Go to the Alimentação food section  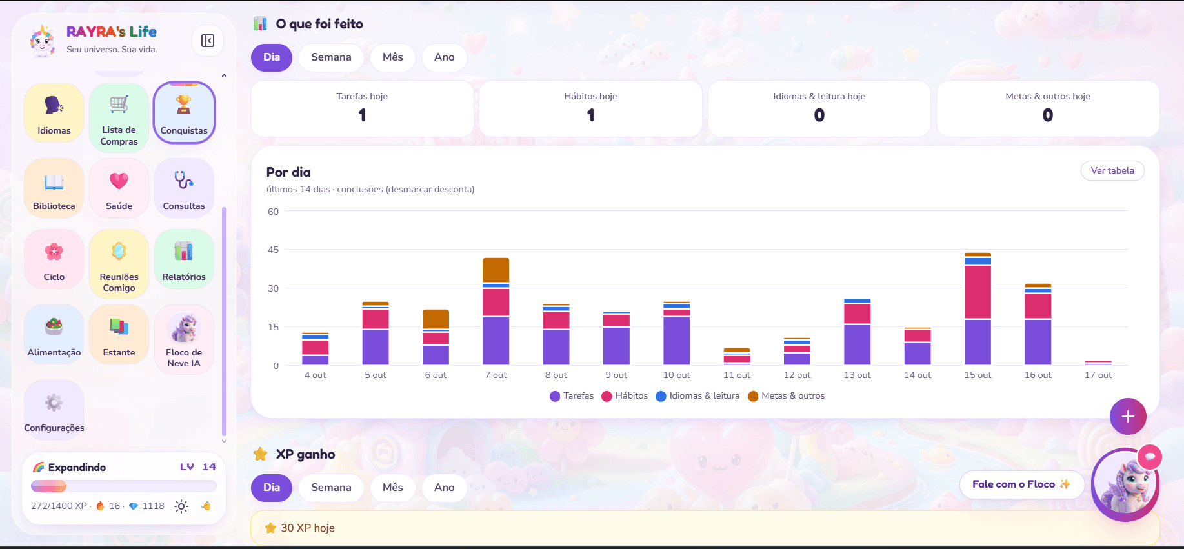(54, 334)
